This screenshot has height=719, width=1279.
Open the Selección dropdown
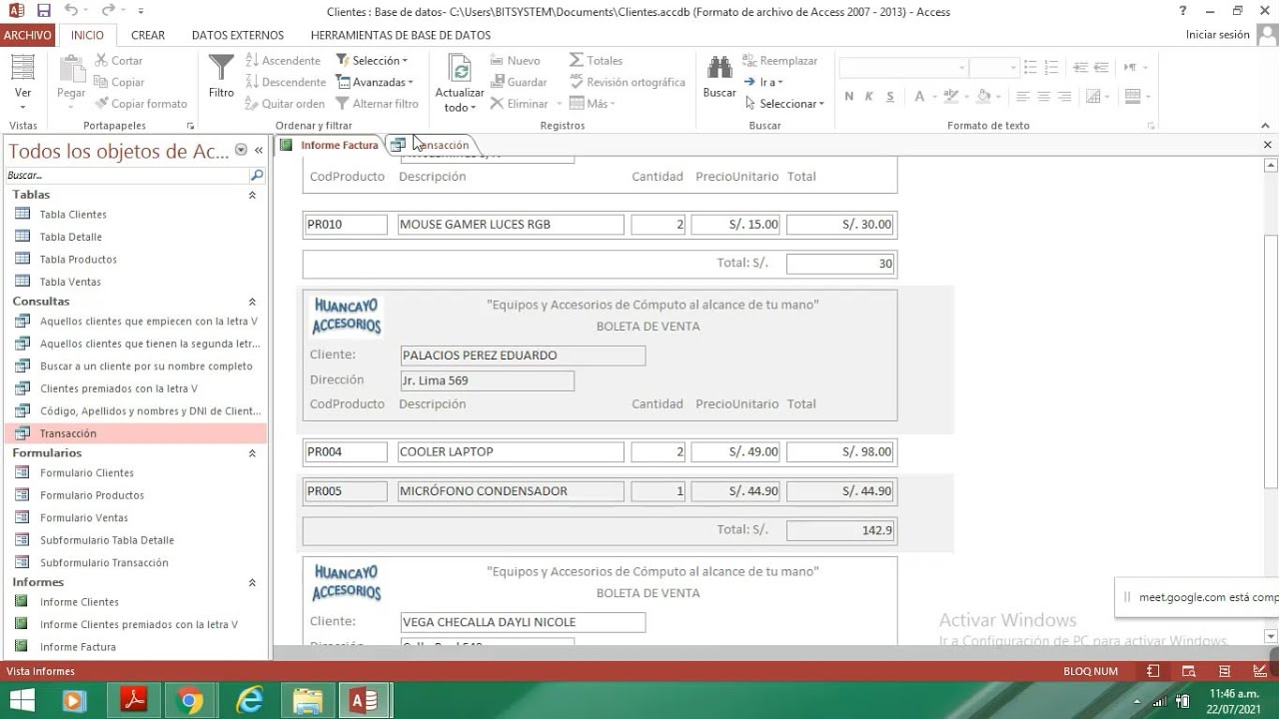(372, 60)
